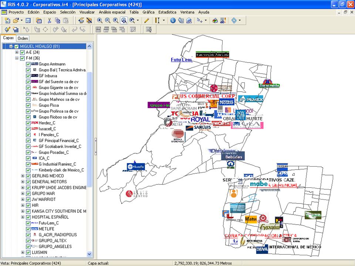Select Grupo Posadas_C layer name
This screenshot has height=266, width=355.
tap(54, 152)
